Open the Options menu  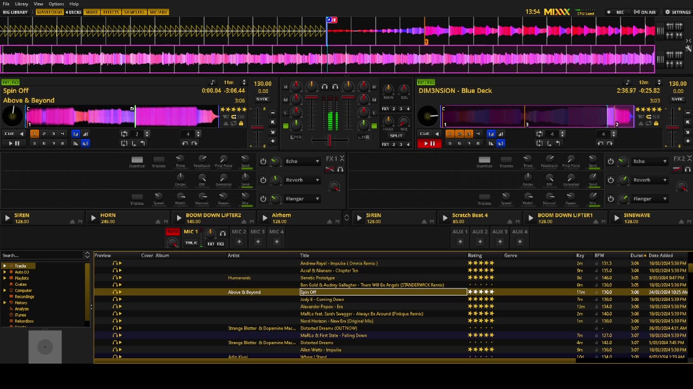(56, 4)
